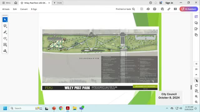Choose the Add text box tool

[x=5, y=44]
